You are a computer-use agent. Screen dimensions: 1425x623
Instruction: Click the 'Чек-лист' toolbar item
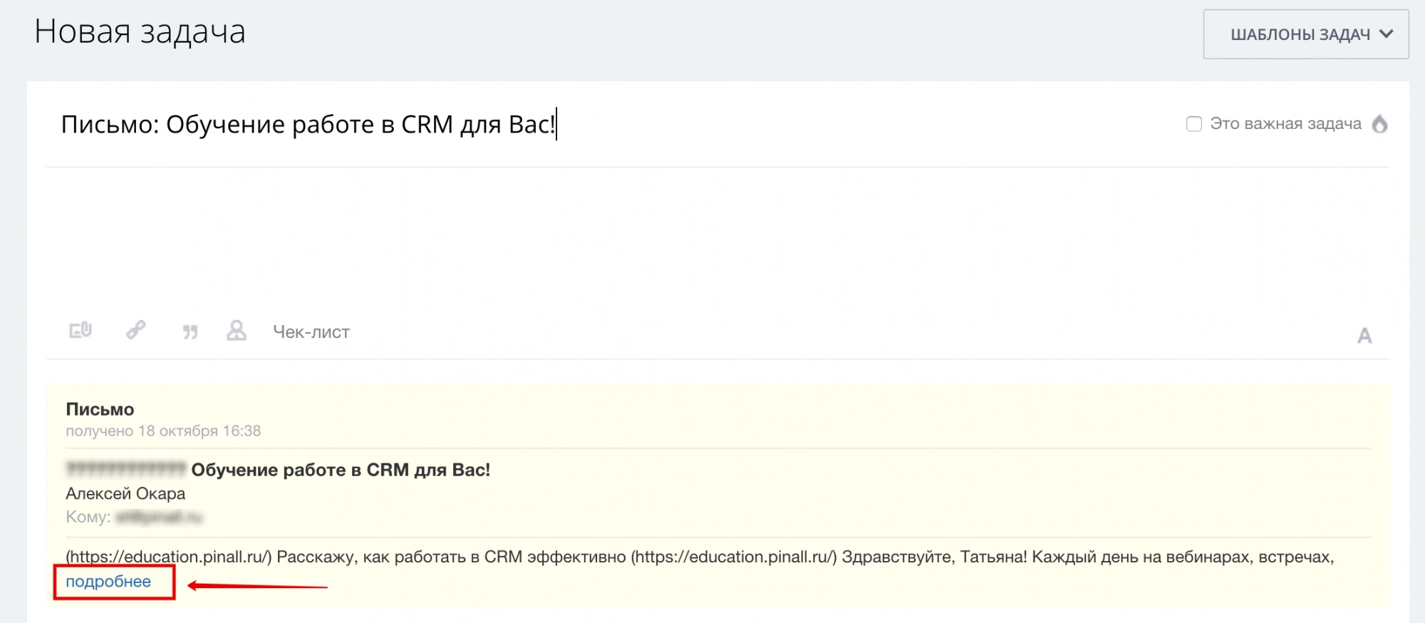click(311, 332)
